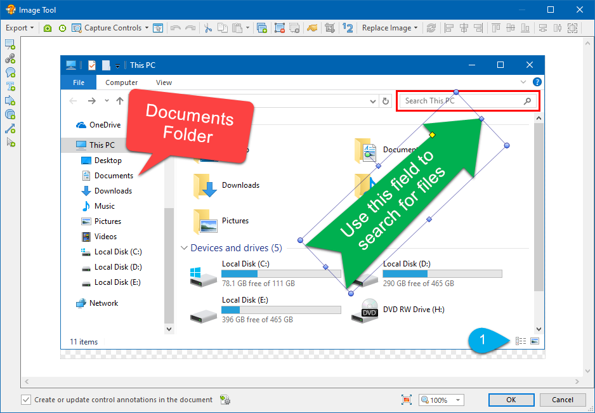Click the green clock delayed capture icon

(62, 28)
